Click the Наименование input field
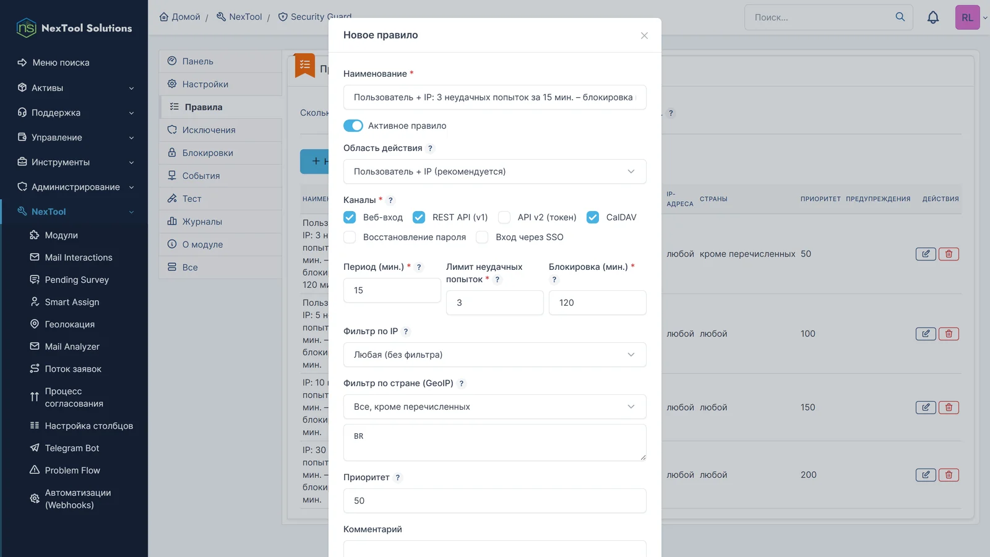990x557 pixels. pyautogui.click(x=495, y=97)
